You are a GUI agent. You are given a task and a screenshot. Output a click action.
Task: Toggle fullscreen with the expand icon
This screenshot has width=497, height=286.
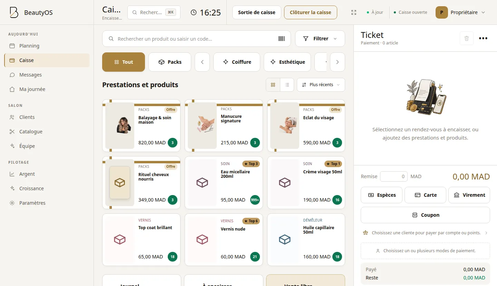[354, 12]
